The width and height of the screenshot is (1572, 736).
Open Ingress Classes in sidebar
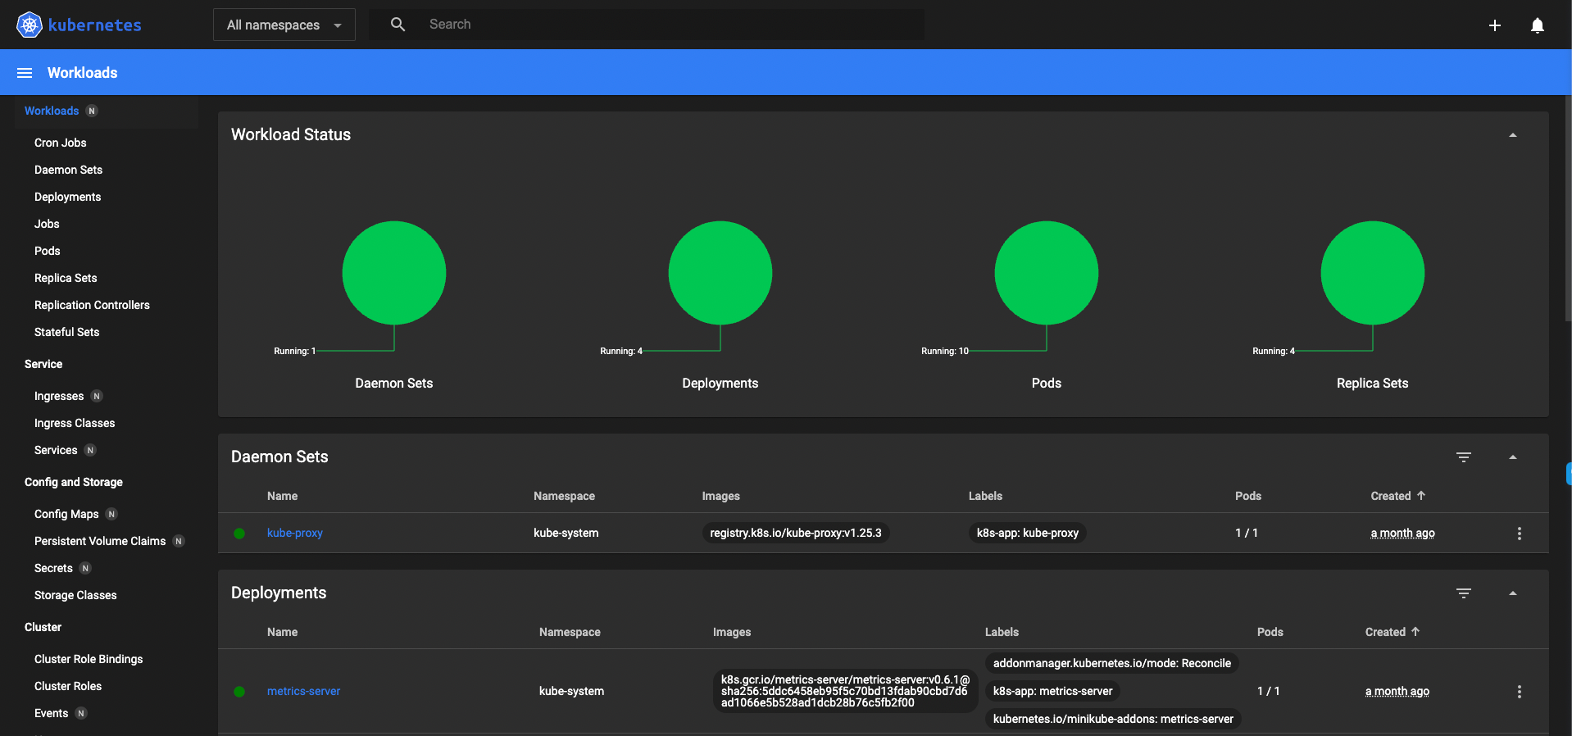point(75,423)
